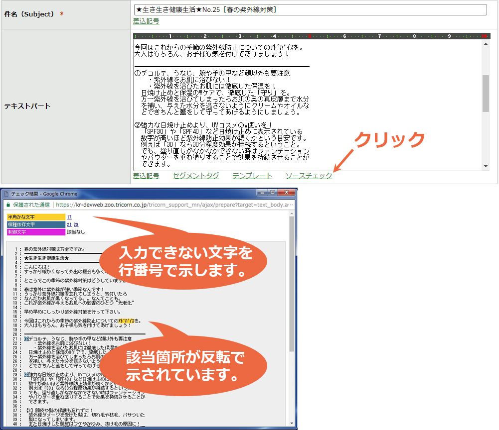Click popup window scroll up arrow
The image size is (499, 430).
292,214
